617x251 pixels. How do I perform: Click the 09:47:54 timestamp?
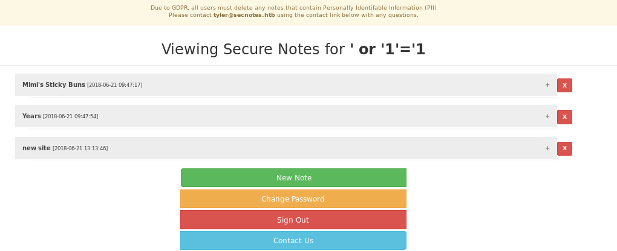(71, 117)
